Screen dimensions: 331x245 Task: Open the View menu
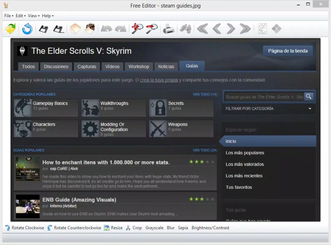click(x=34, y=16)
